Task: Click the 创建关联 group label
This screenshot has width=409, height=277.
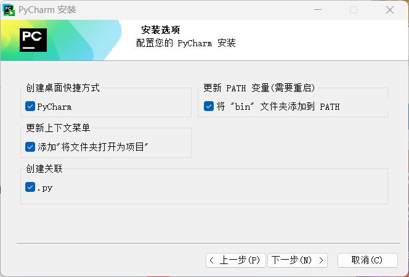Action: pyautogui.click(x=44, y=169)
